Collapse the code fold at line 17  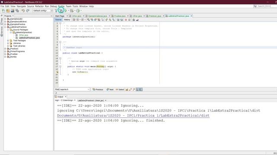[60, 66]
